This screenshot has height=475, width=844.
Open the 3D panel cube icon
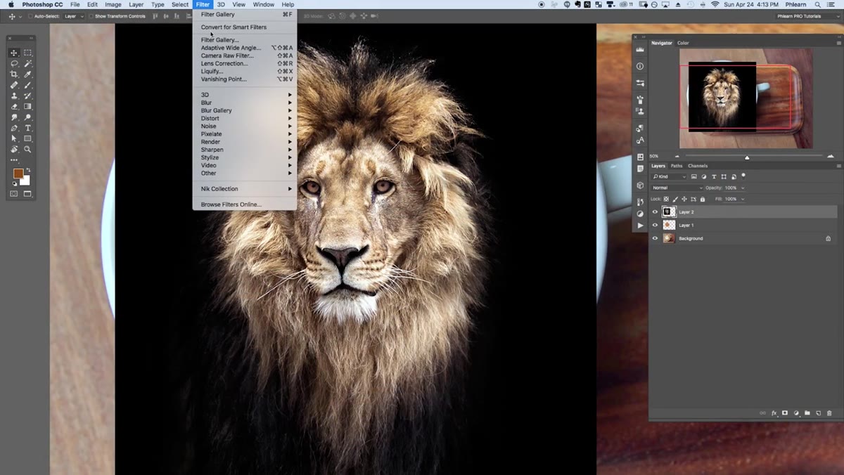click(x=639, y=186)
